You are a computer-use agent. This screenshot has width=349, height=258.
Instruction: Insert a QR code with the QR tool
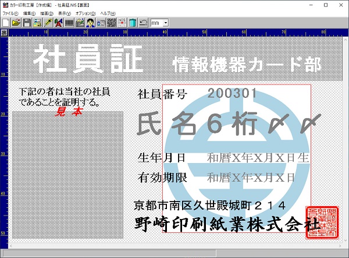pyautogui.click(x=111, y=23)
